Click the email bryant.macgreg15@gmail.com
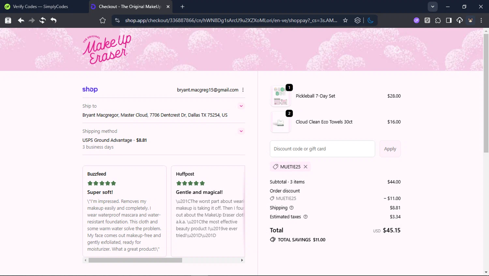489x276 pixels. (208, 90)
